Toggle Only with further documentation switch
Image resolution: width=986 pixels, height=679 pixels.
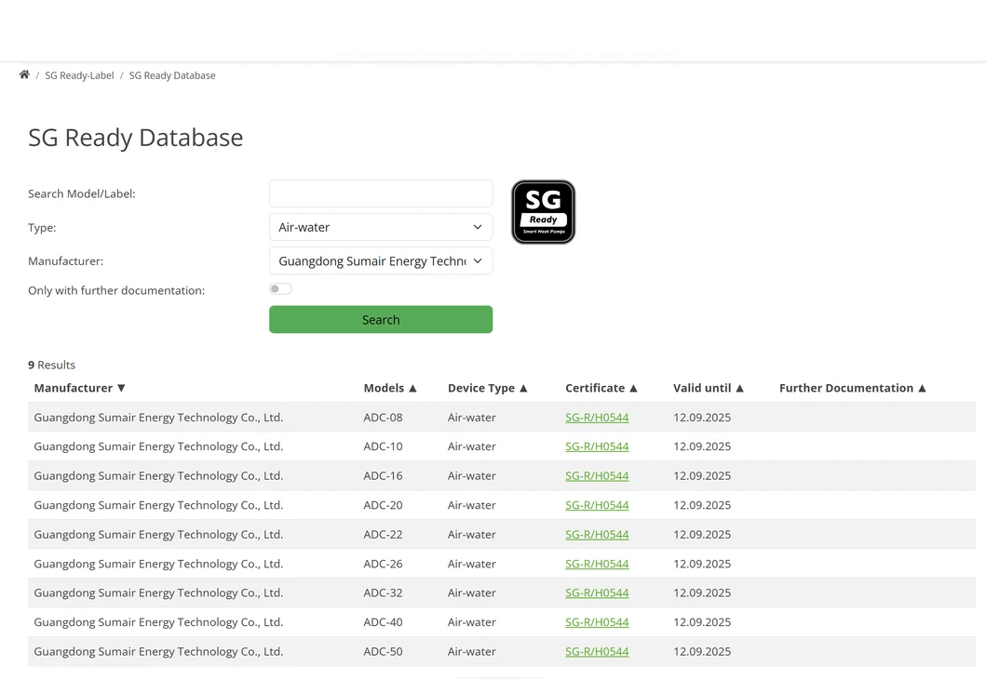[x=280, y=289]
